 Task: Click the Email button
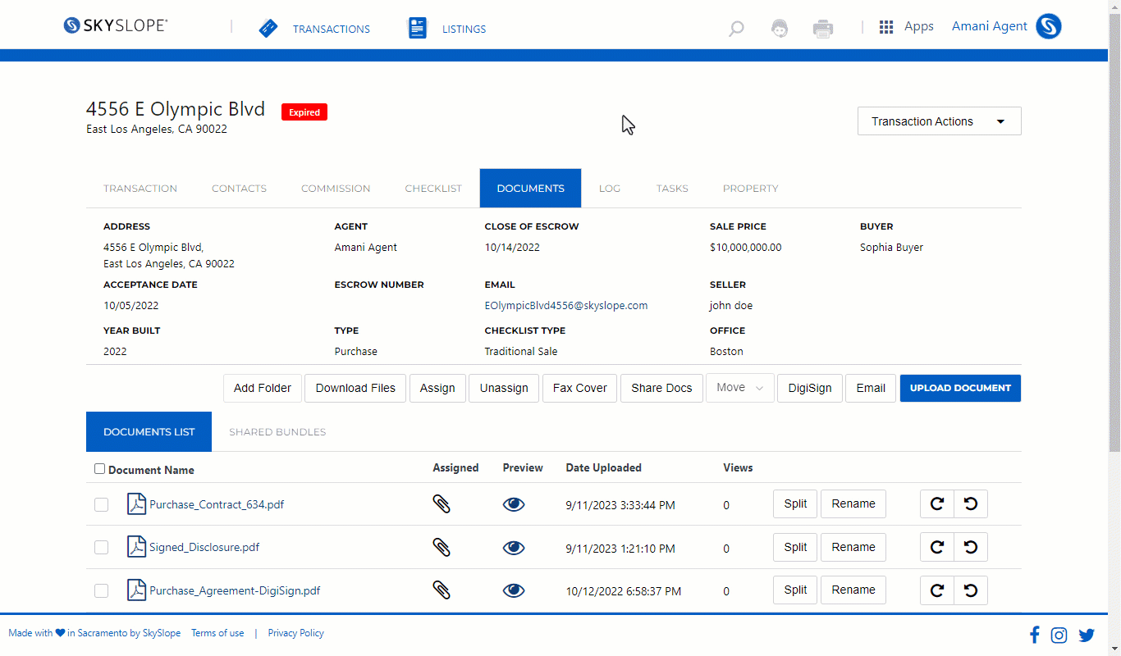(x=871, y=388)
